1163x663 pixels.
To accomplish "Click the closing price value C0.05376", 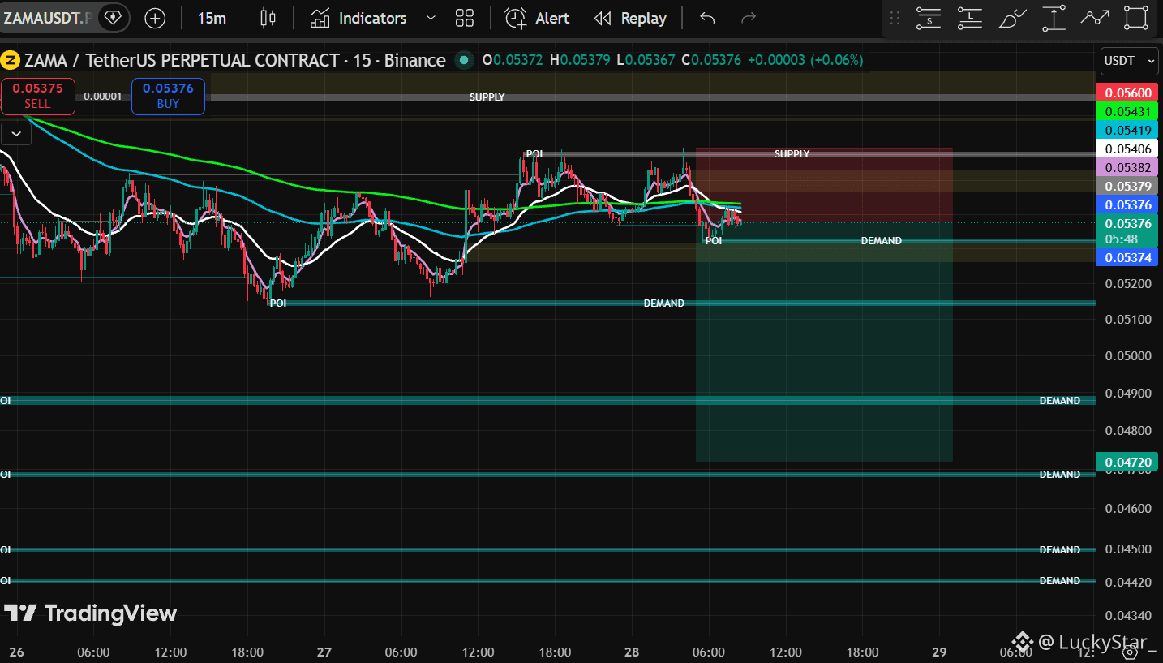I will [x=711, y=60].
